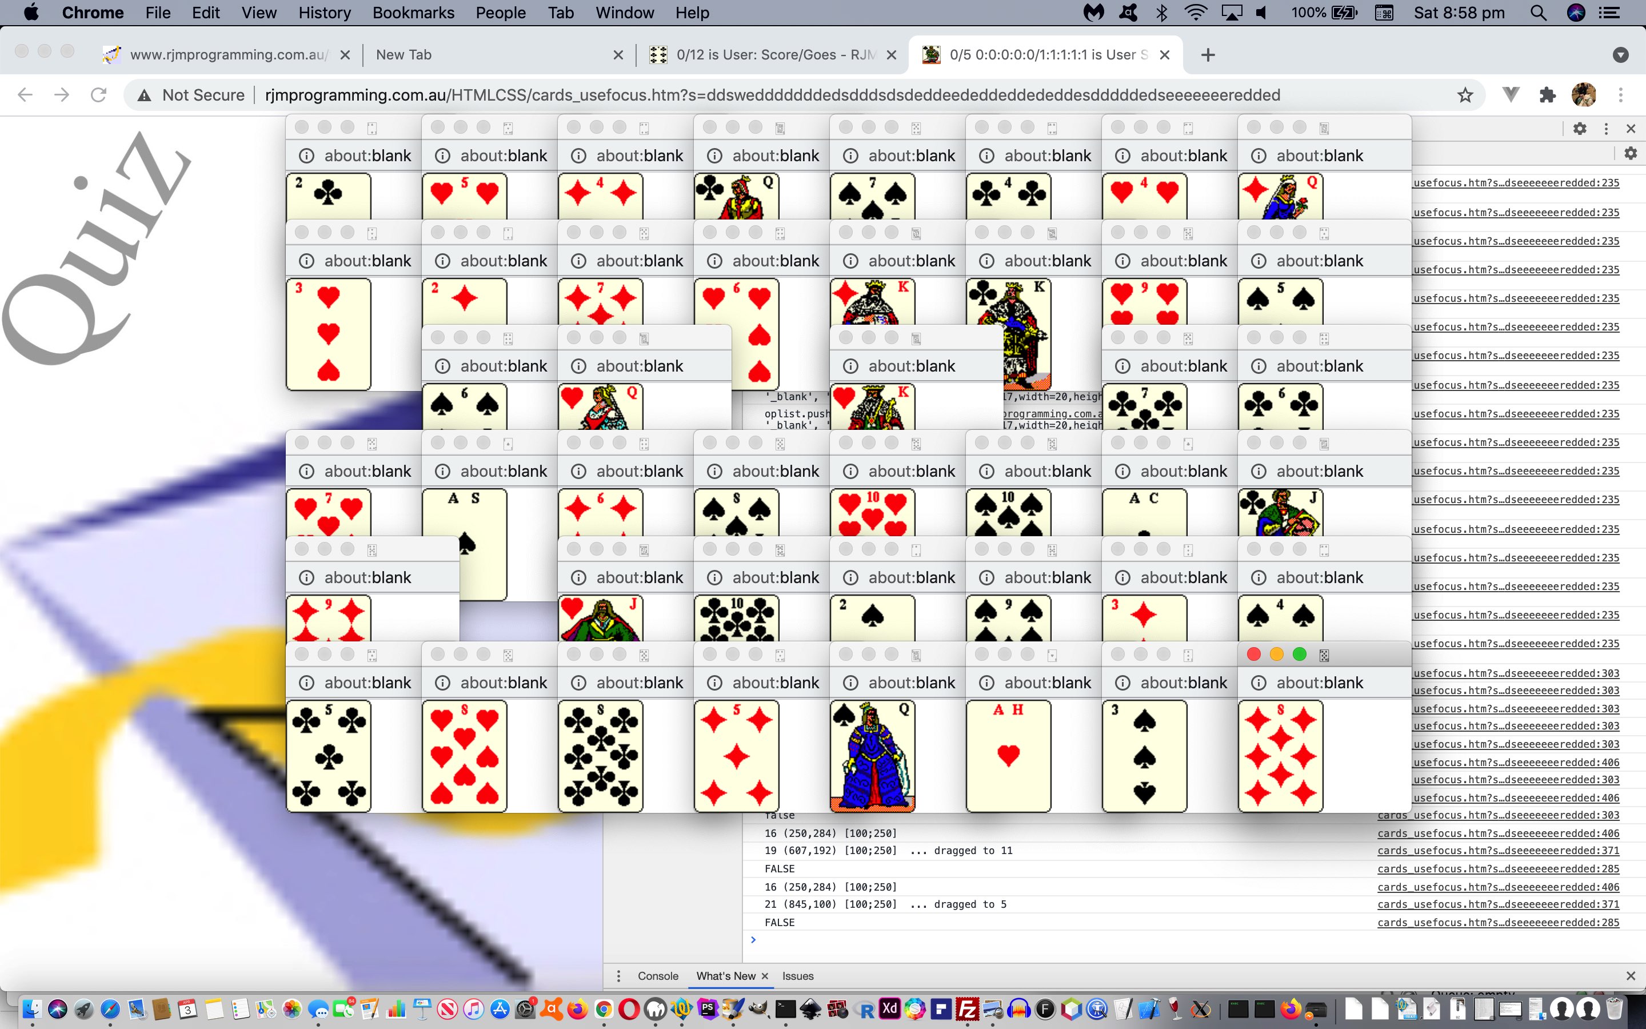1646x1029 pixels.
Task: Click site info icon in 5 of Clubs popup
Action: coord(307,683)
